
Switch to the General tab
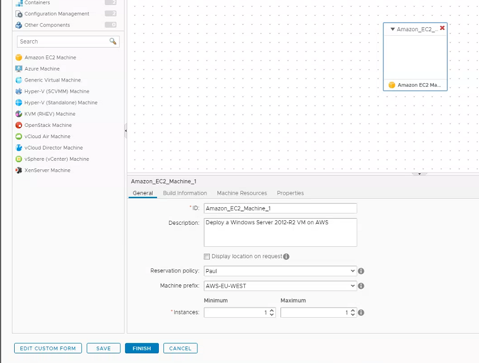click(x=143, y=193)
